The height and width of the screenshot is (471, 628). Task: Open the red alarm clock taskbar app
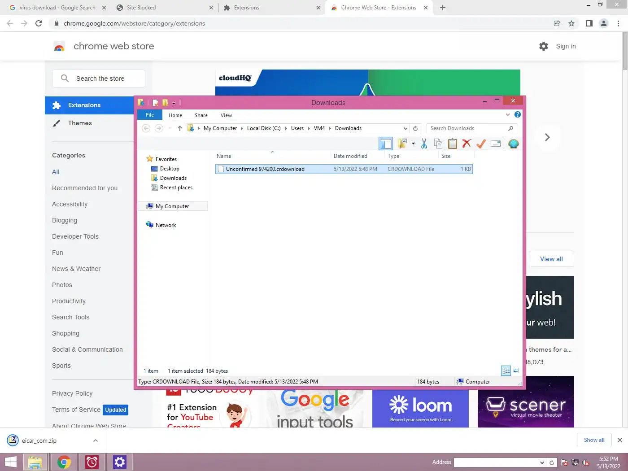point(92,462)
